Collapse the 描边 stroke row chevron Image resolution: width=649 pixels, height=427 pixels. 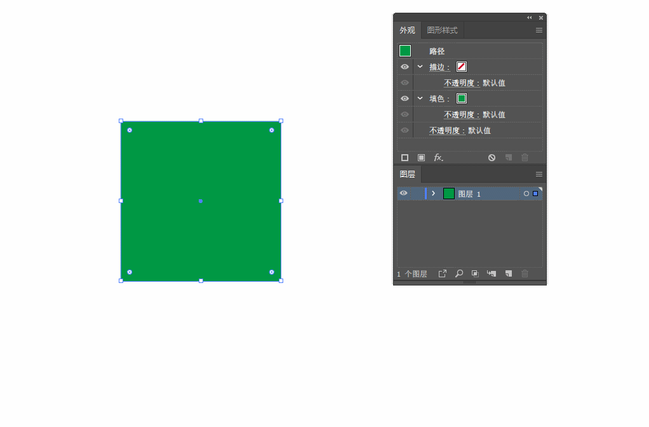pyautogui.click(x=420, y=67)
